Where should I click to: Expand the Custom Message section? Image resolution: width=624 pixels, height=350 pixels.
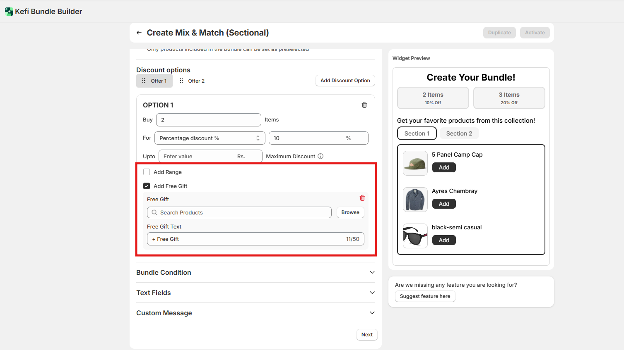click(372, 313)
